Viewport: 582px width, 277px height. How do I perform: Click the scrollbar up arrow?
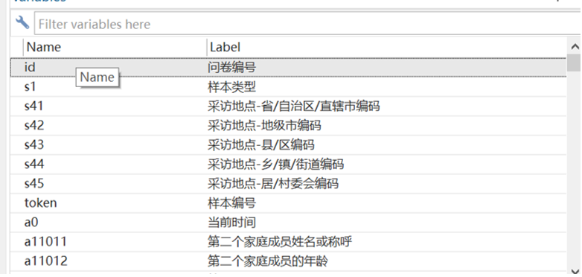click(575, 47)
